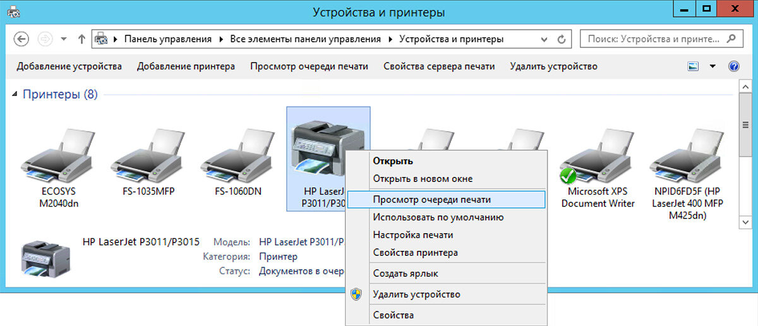Expand the arrow after Панель управления breadcrumb
758x326 pixels.
221,39
